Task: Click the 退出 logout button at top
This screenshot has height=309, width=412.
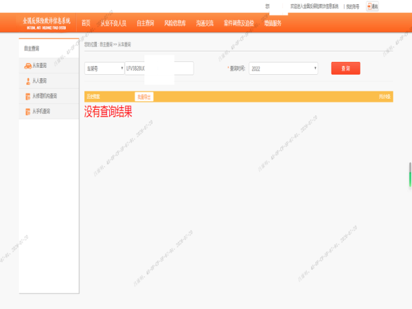Action: (372, 6)
